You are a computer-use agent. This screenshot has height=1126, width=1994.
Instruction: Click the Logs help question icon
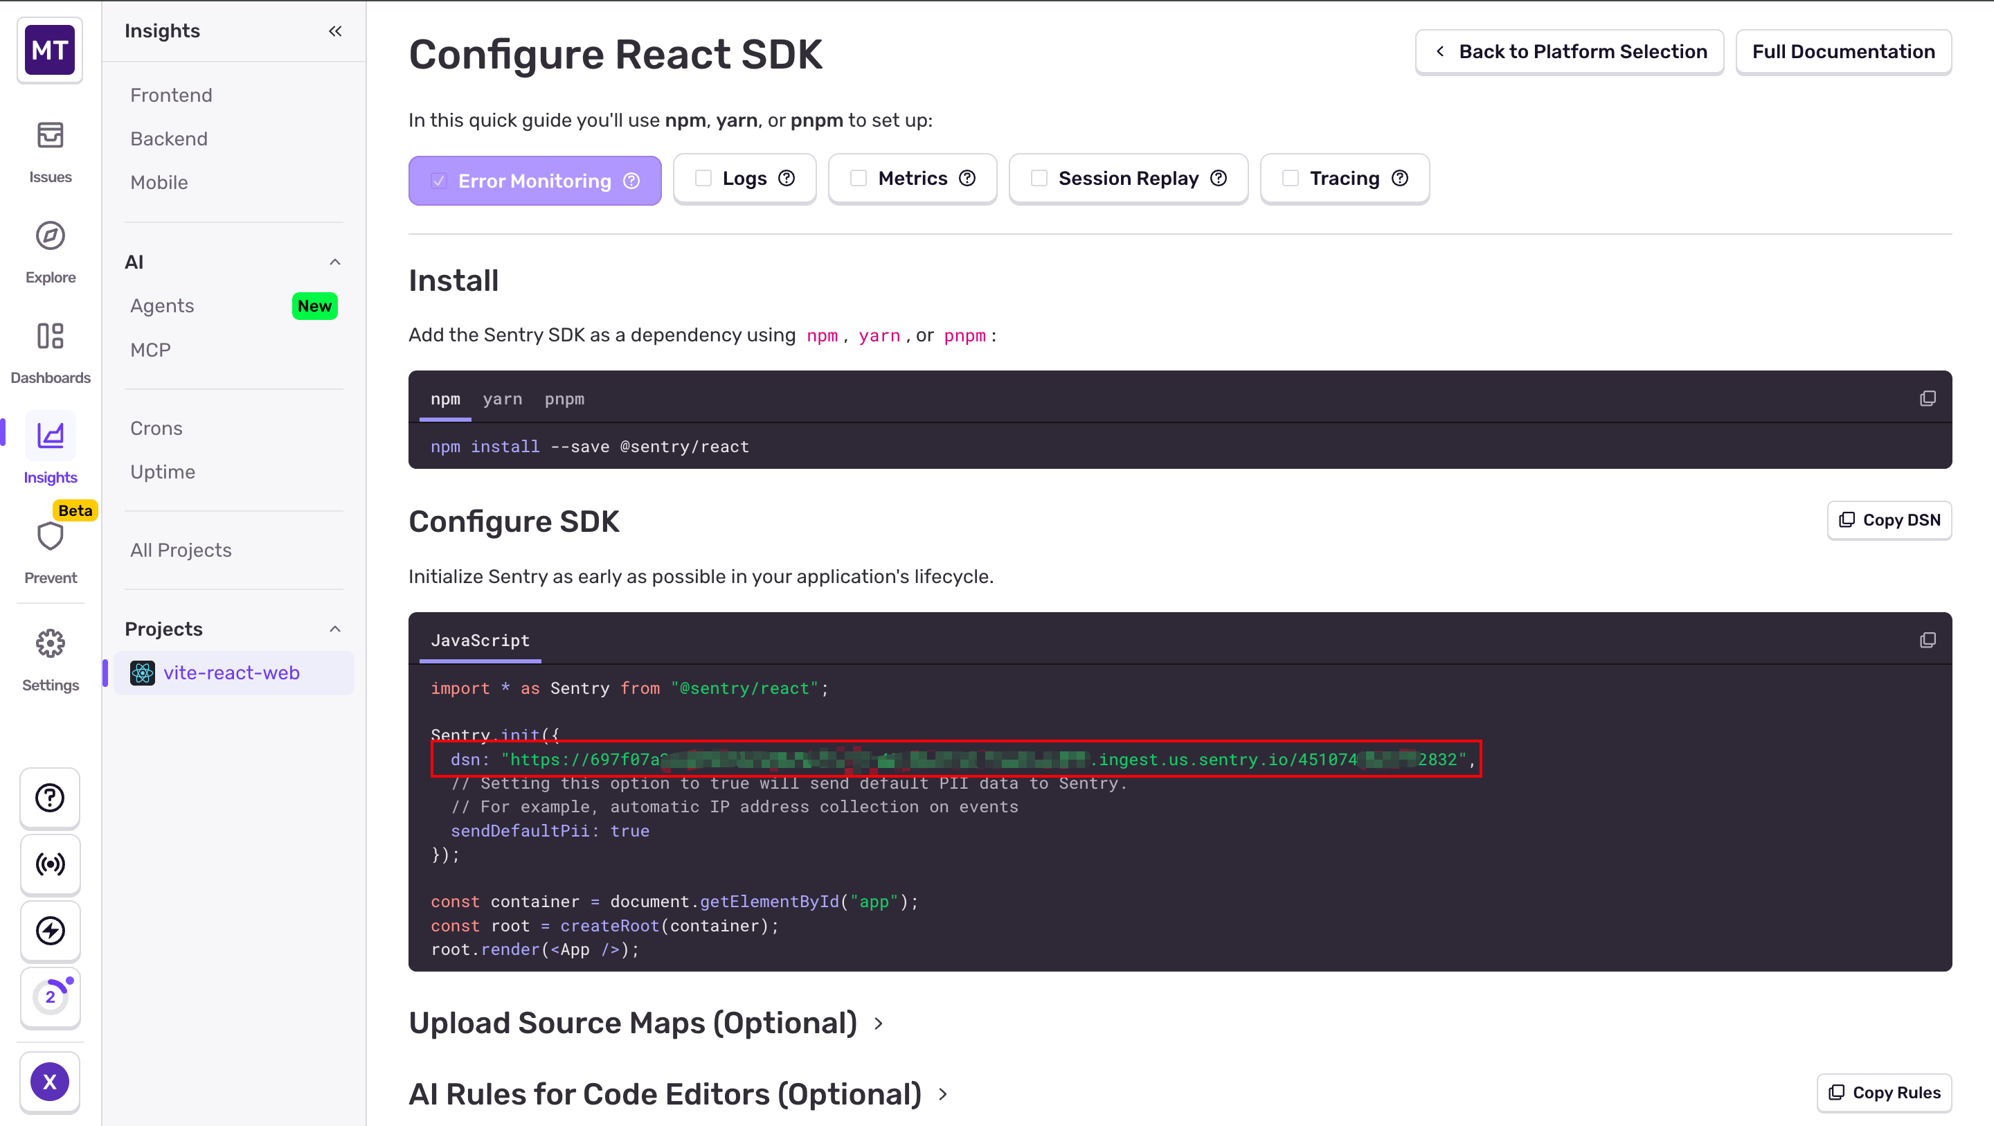point(787,178)
